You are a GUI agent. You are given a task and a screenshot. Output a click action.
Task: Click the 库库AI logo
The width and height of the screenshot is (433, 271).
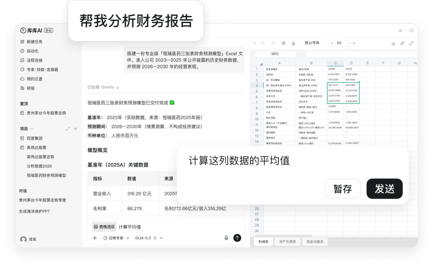click(x=31, y=30)
